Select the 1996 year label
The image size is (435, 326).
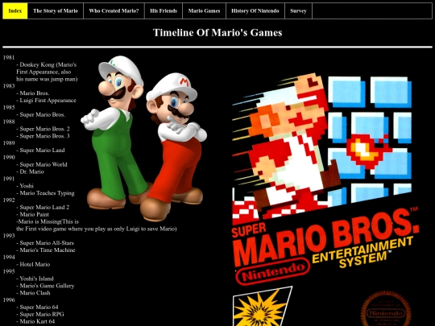coord(9,300)
